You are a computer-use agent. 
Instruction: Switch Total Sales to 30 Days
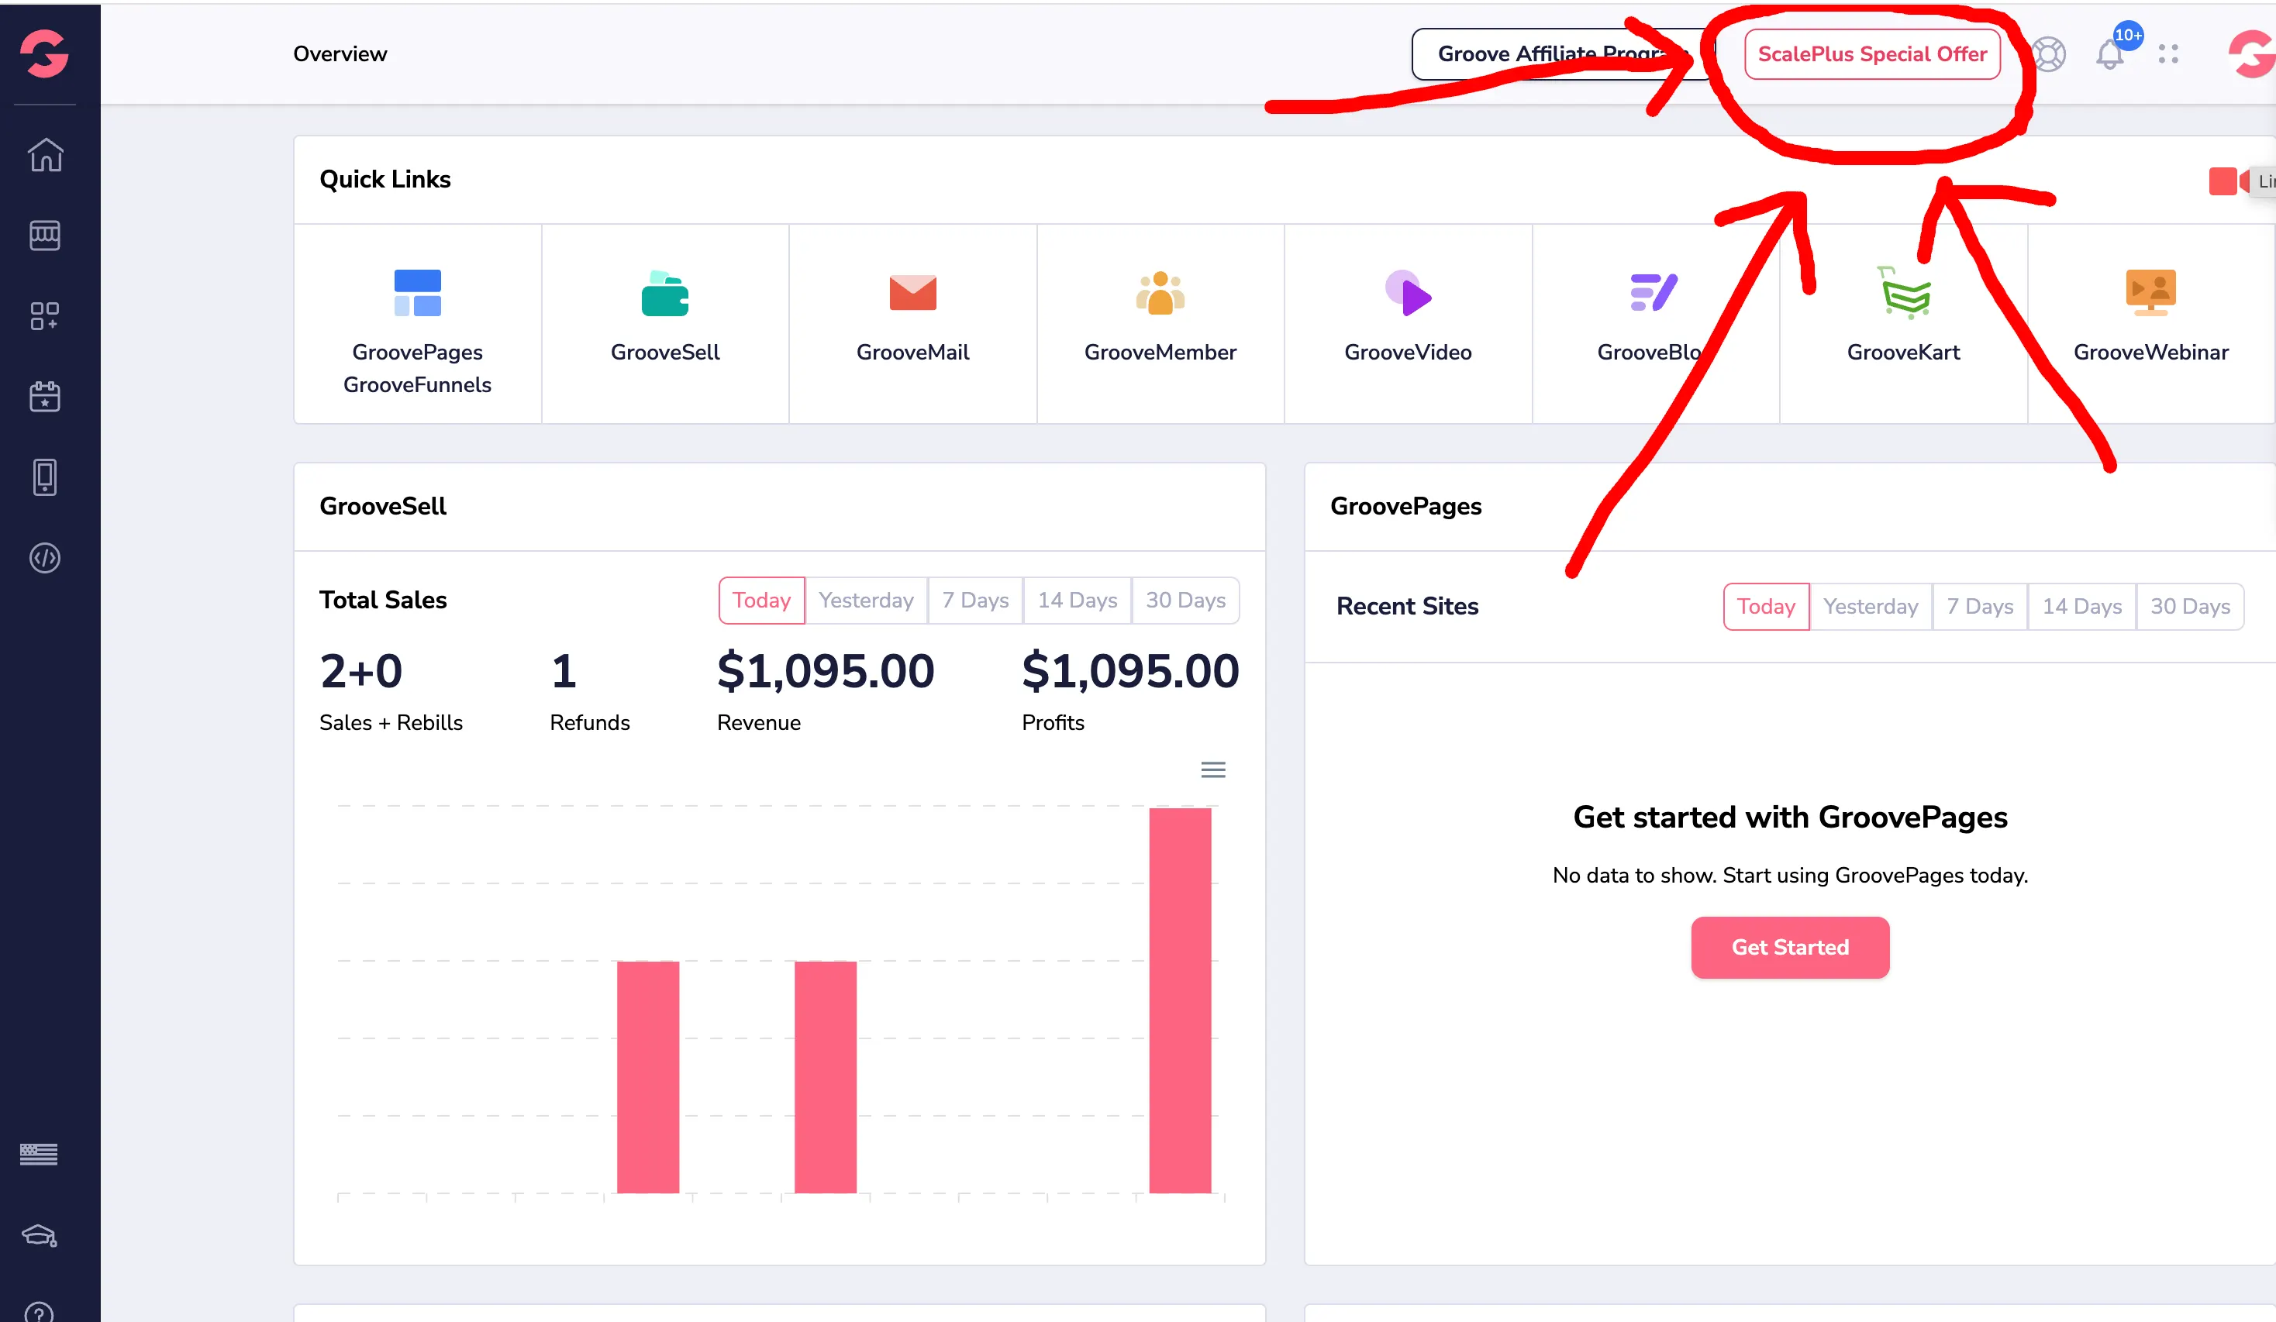click(1185, 601)
